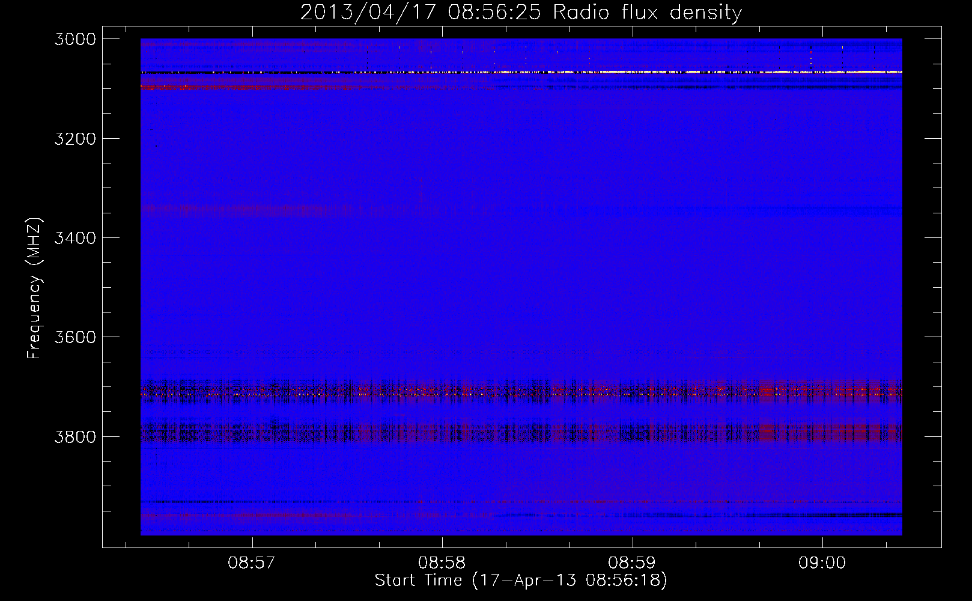Click the 'Start Time (17-Apr-13 08:56:18)' label
972x601 pixels.
pyautogui.click(x=521, y=581)
